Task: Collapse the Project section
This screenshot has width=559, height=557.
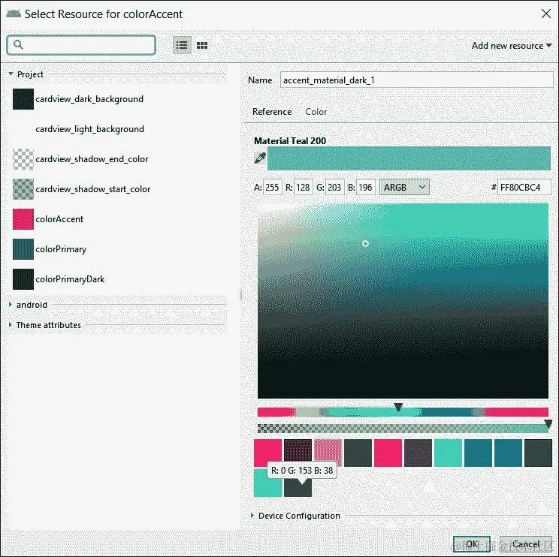Action: pos(11,74)
